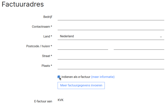168x105 pixels.
Task: Select the huisnr input field
Action: pos(139,46)
